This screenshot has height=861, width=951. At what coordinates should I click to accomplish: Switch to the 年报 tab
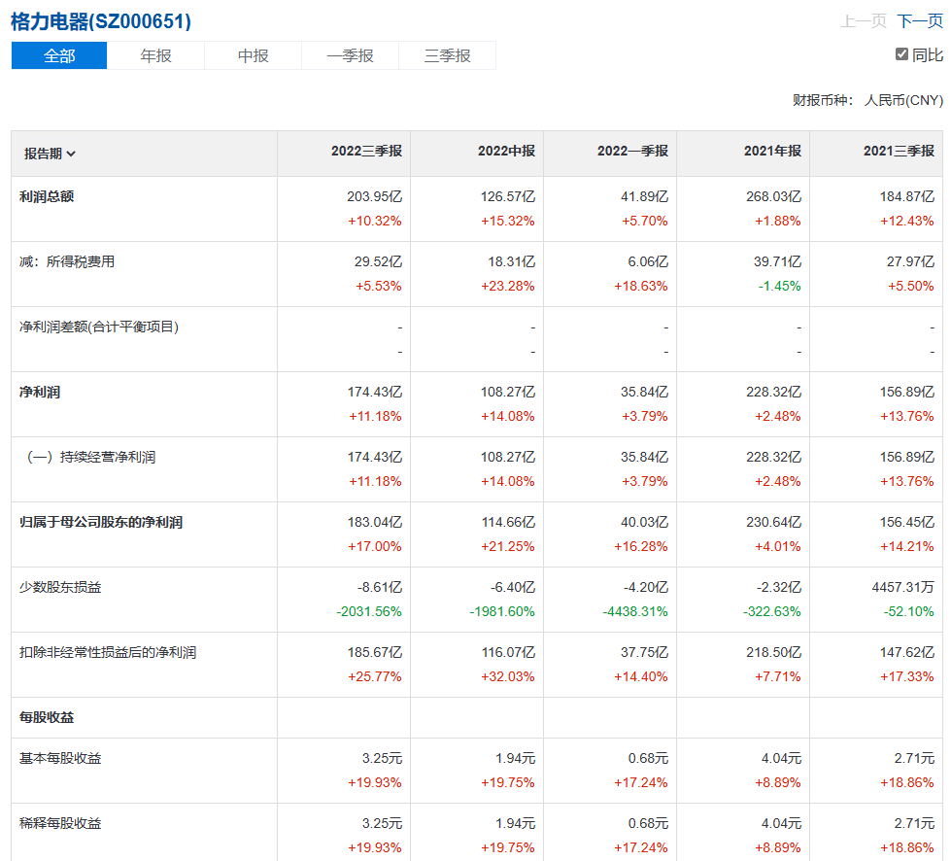pos(155,55)
